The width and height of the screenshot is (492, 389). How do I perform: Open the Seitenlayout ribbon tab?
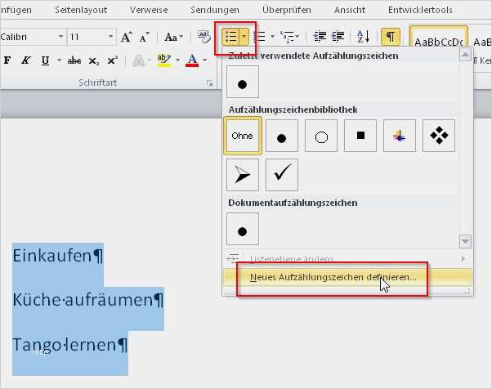pos(81,10)
